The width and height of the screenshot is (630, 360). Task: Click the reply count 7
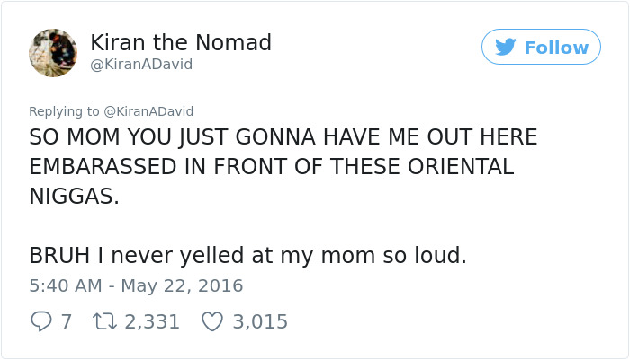click(x=66, y=321)
